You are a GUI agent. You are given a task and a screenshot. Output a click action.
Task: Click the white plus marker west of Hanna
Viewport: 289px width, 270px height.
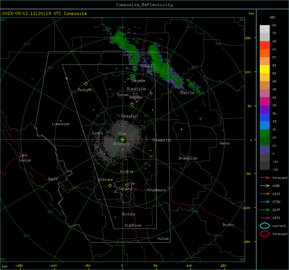click(x=181, y=129)
